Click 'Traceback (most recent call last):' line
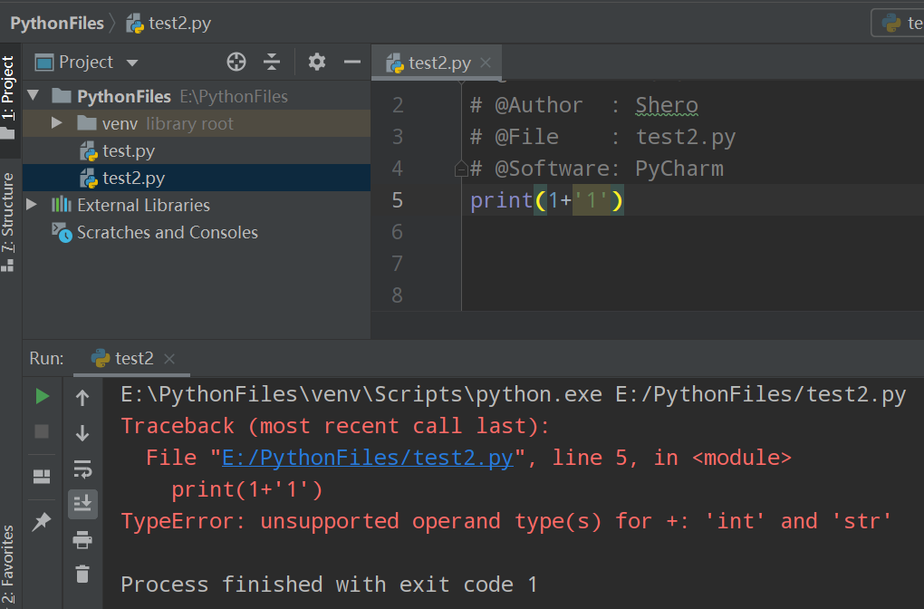 pos(334,426)
